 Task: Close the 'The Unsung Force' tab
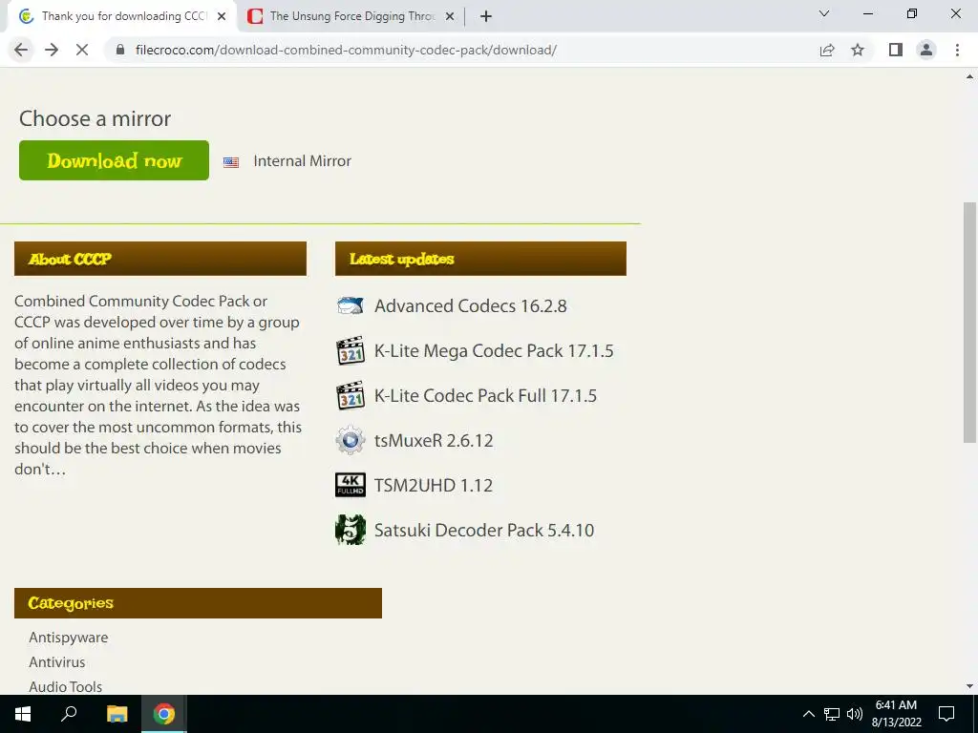(x=450, y=17)
